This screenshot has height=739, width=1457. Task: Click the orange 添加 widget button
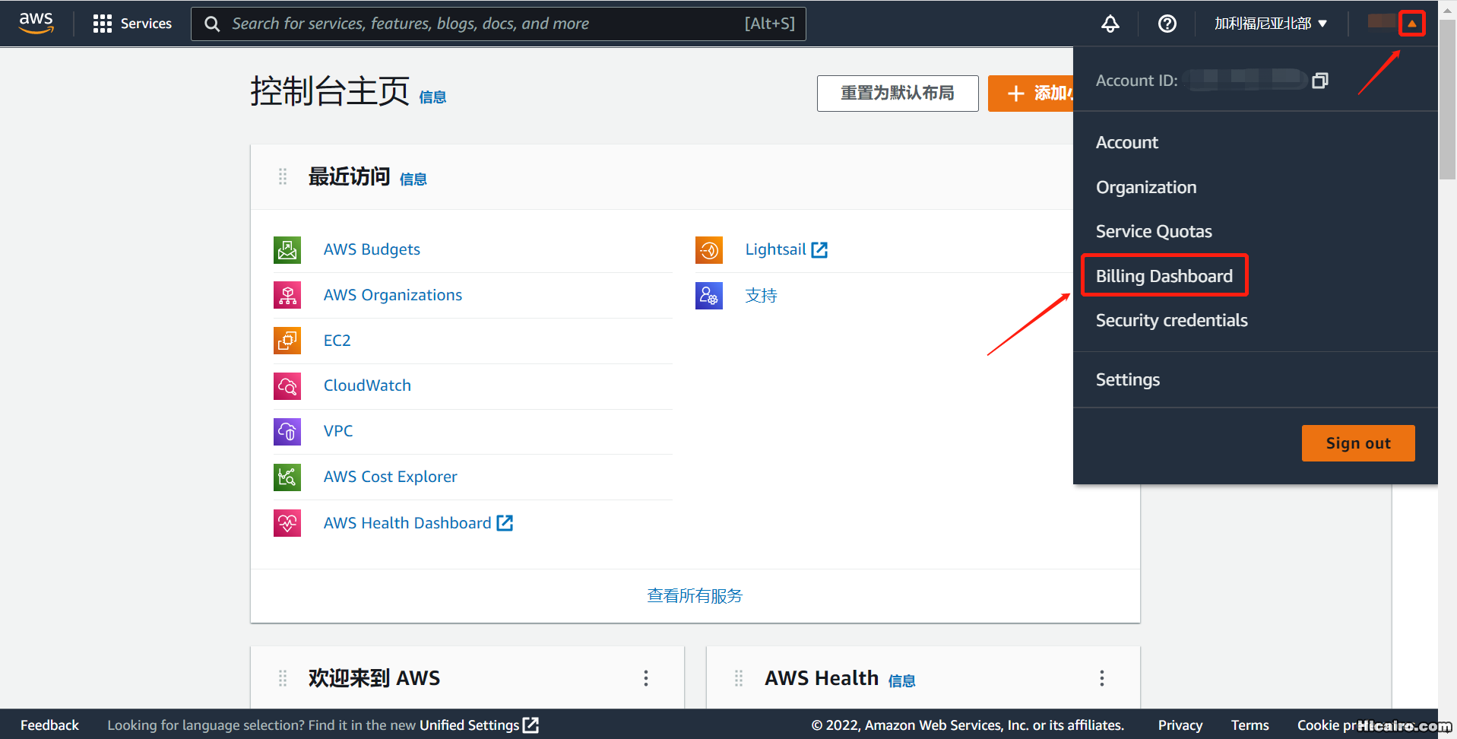point(1031,94)
